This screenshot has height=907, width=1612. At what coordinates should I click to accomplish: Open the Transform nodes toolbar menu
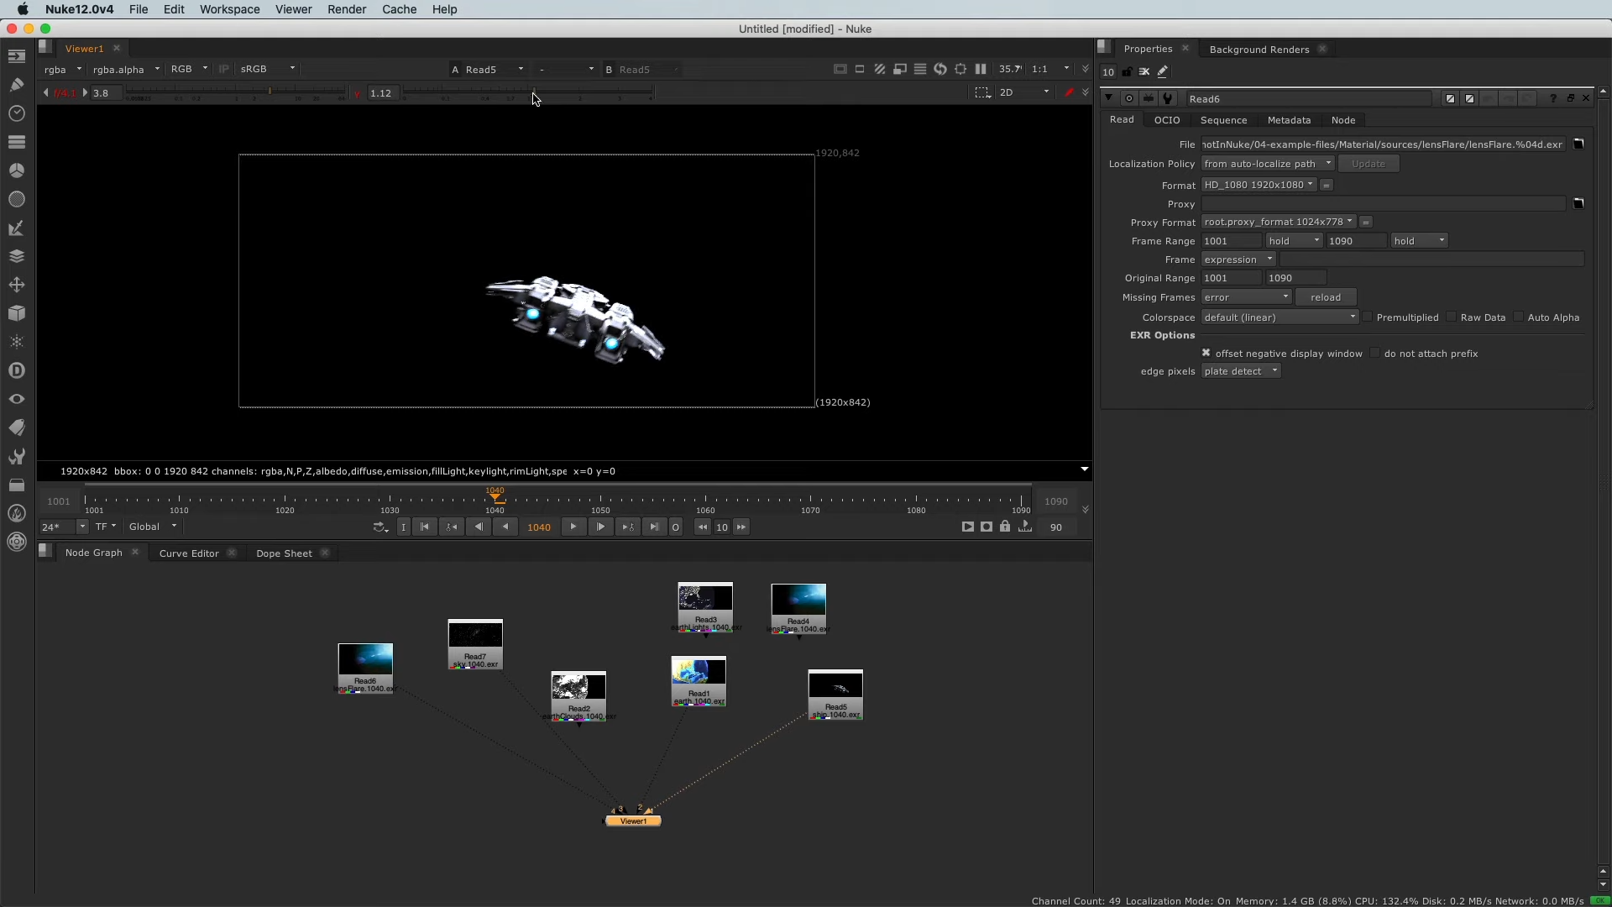point(16,285)
